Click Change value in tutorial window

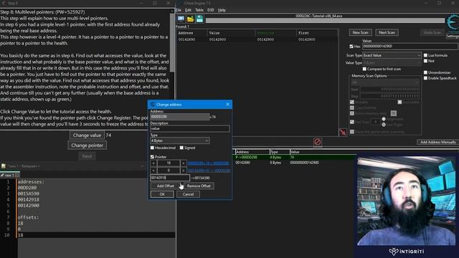[87, 135]
